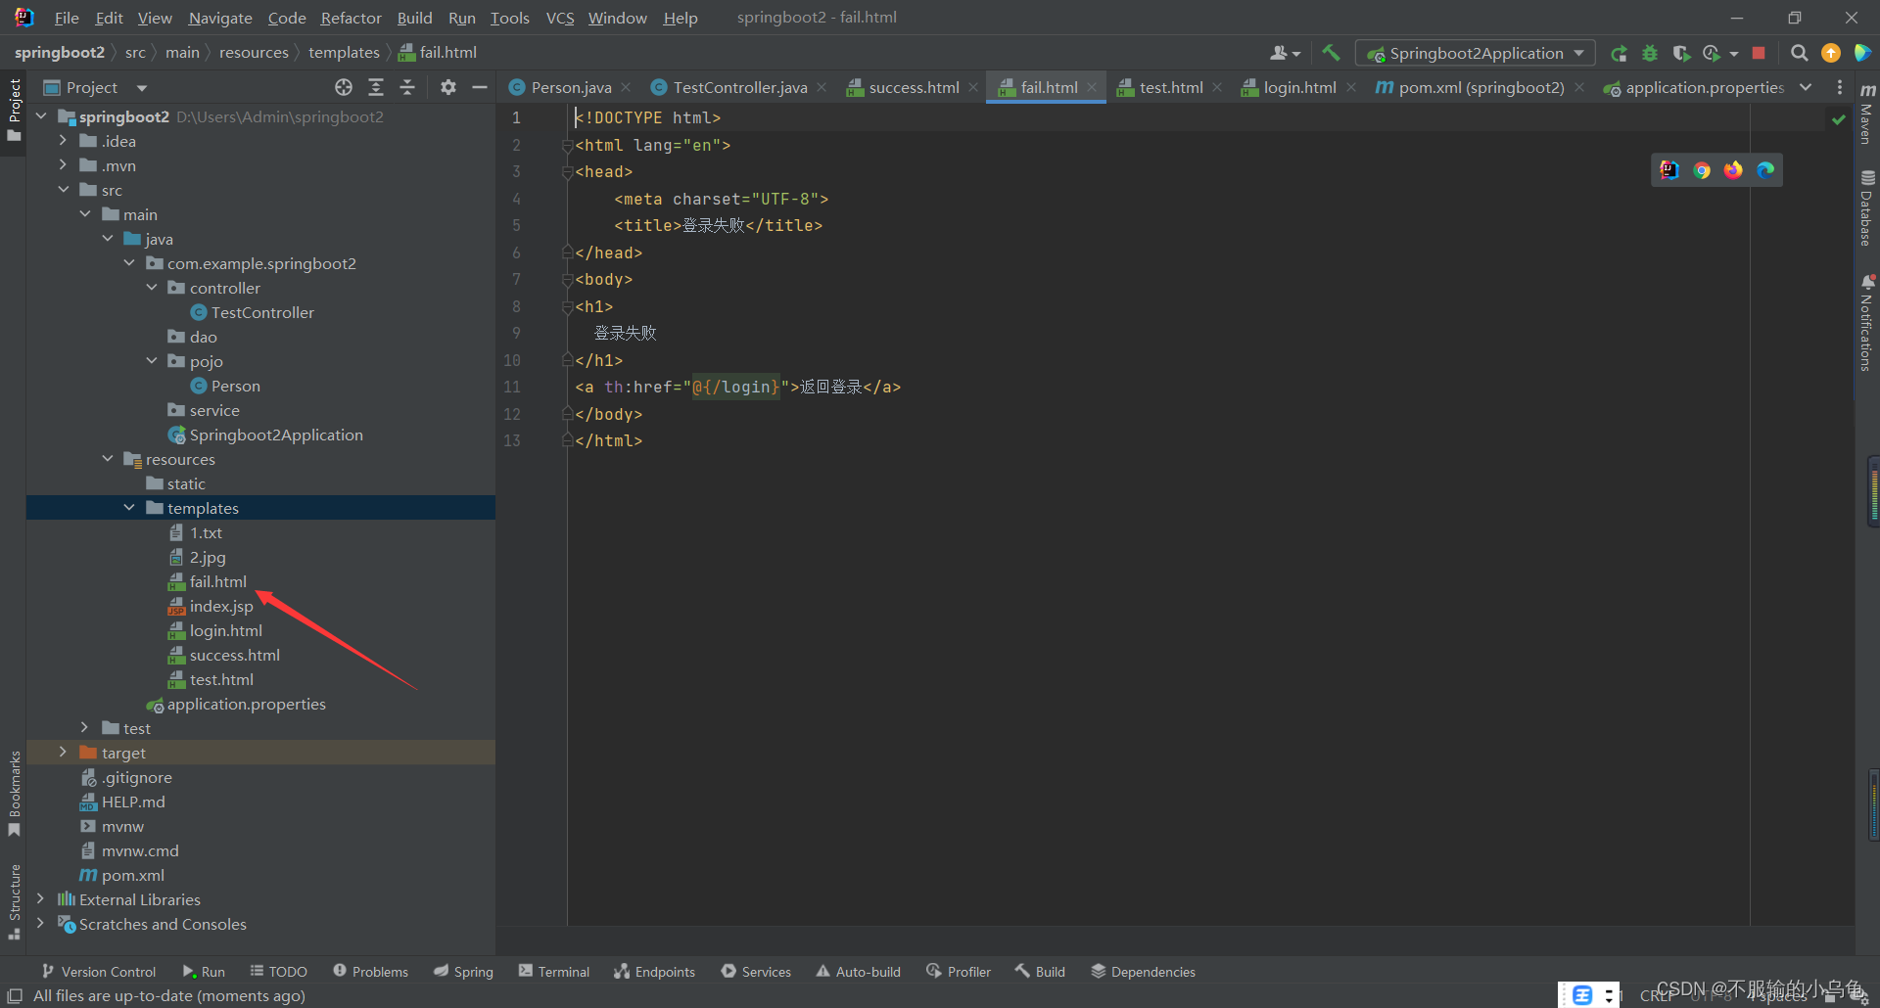1880x1008 pixels.
Task: Open page in Chrome browser icon
Action: point(1702,170)
